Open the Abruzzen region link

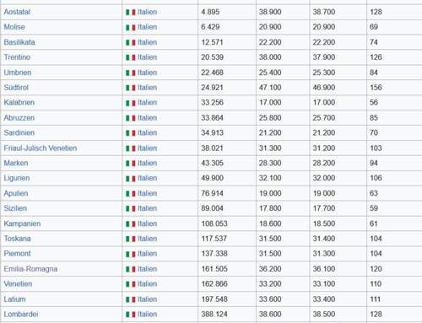click(19, 117)
